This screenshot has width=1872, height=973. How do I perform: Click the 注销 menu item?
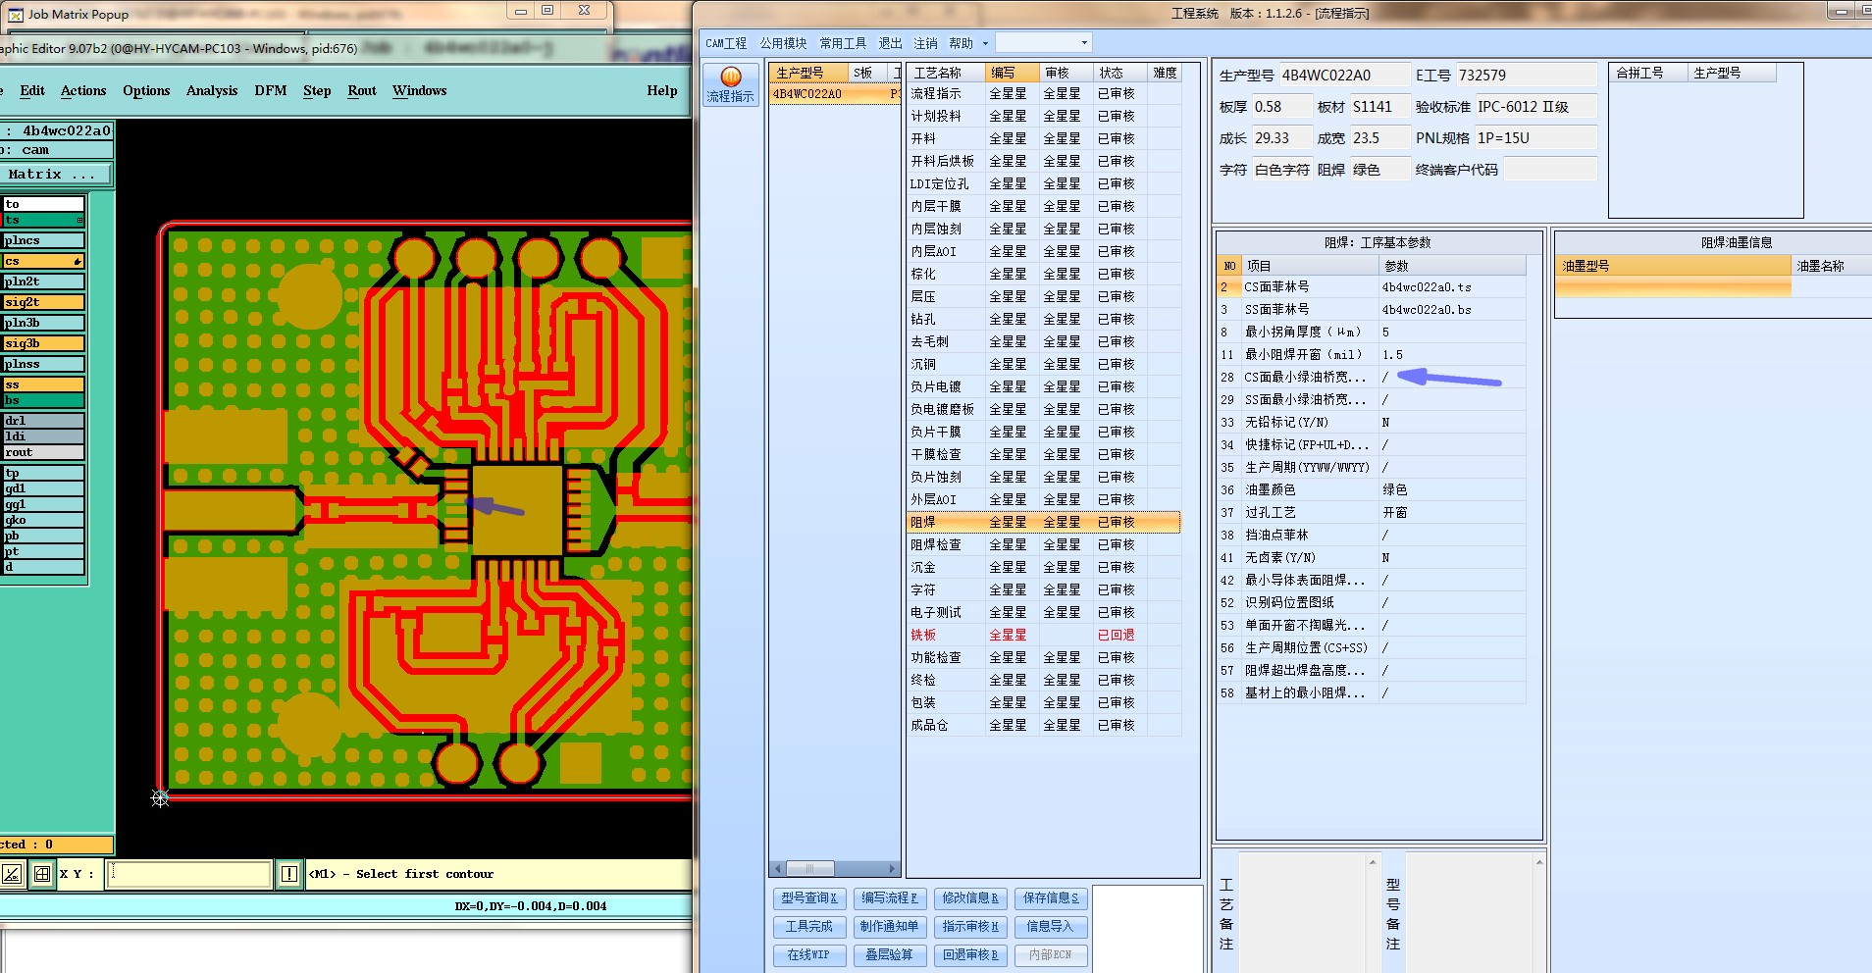click(x=925, y=43)
